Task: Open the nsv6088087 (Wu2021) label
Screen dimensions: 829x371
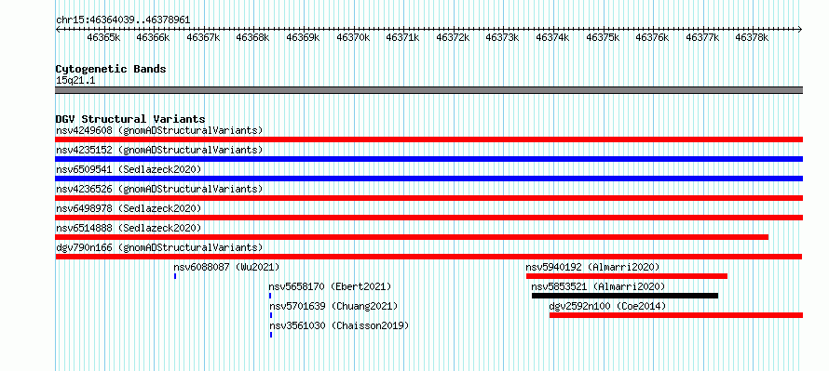Action: pos(226,267)
